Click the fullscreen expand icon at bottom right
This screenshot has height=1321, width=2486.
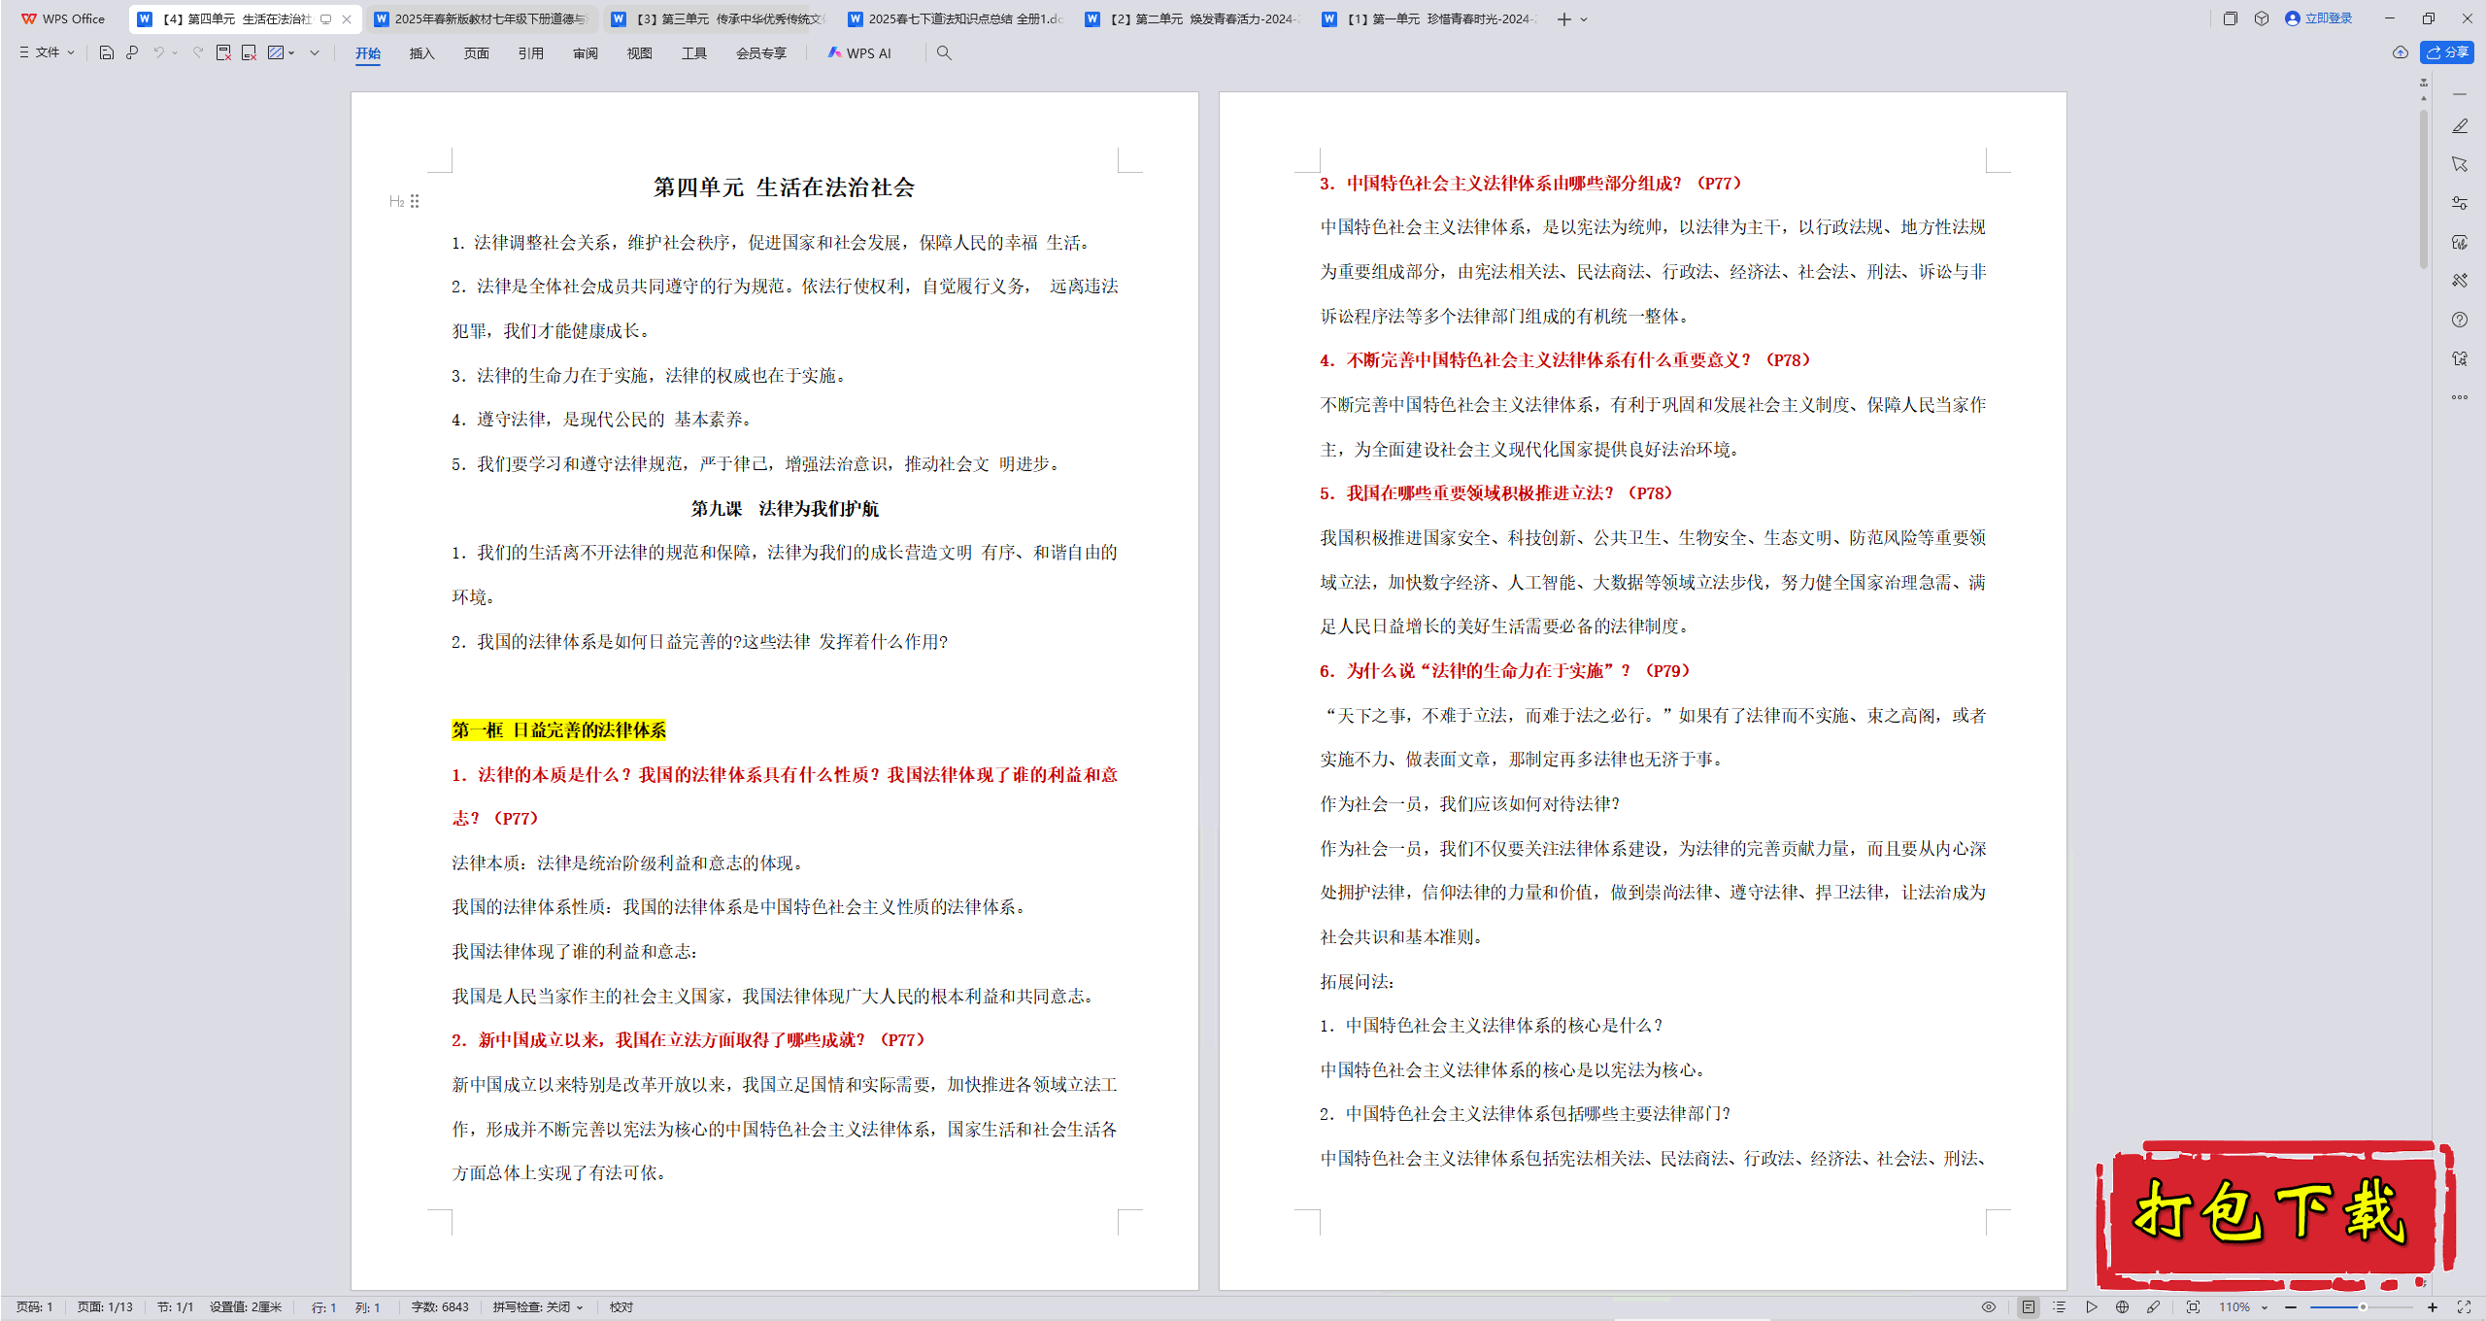(x=2464, y=1307)
